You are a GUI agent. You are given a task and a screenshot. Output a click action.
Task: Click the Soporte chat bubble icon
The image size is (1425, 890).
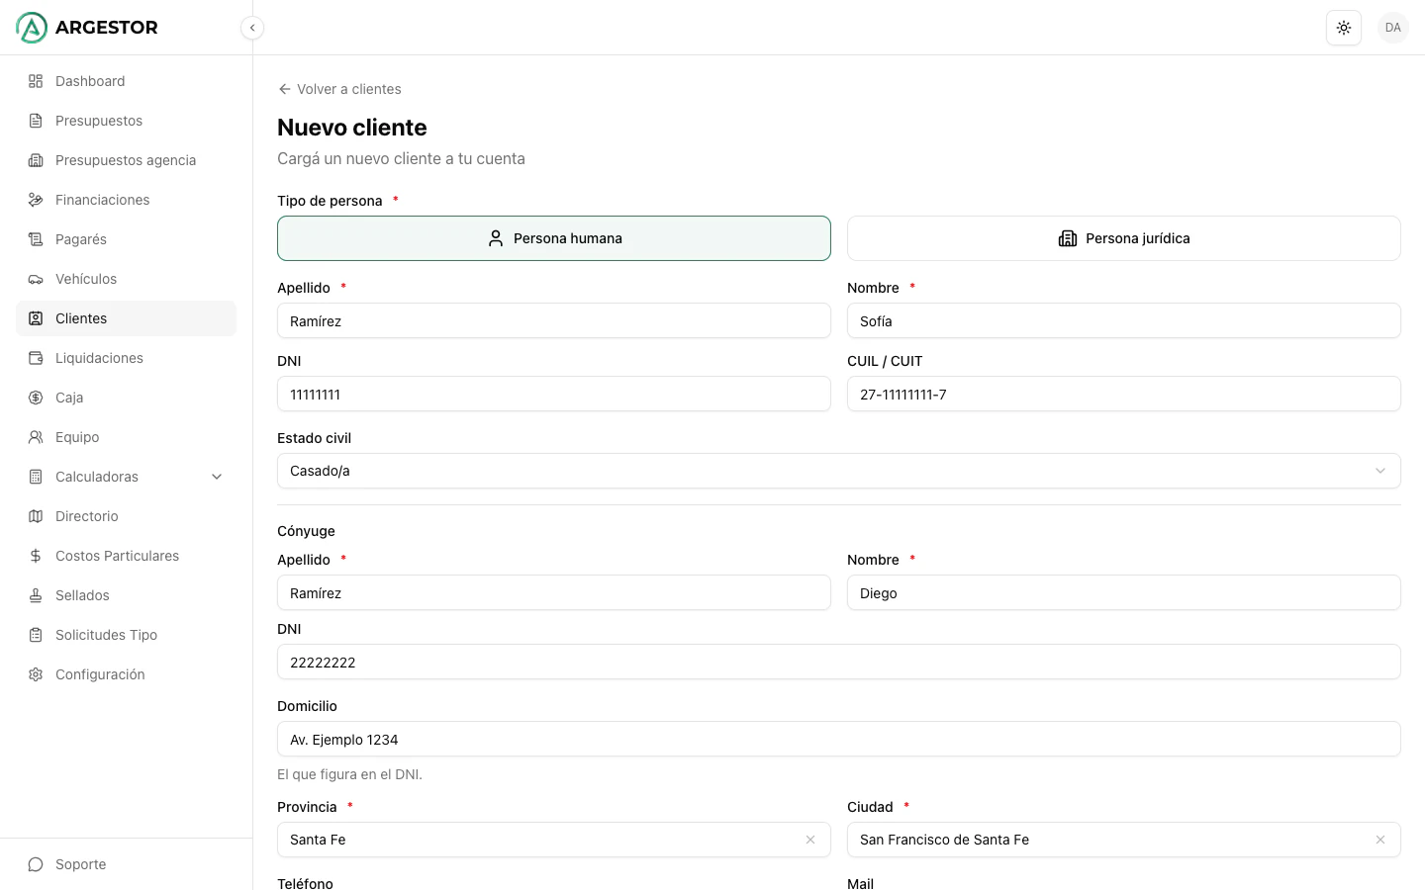click(36, 864)
